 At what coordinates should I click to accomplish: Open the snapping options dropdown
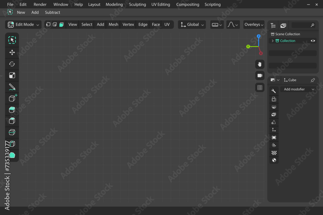pos(217,25)
